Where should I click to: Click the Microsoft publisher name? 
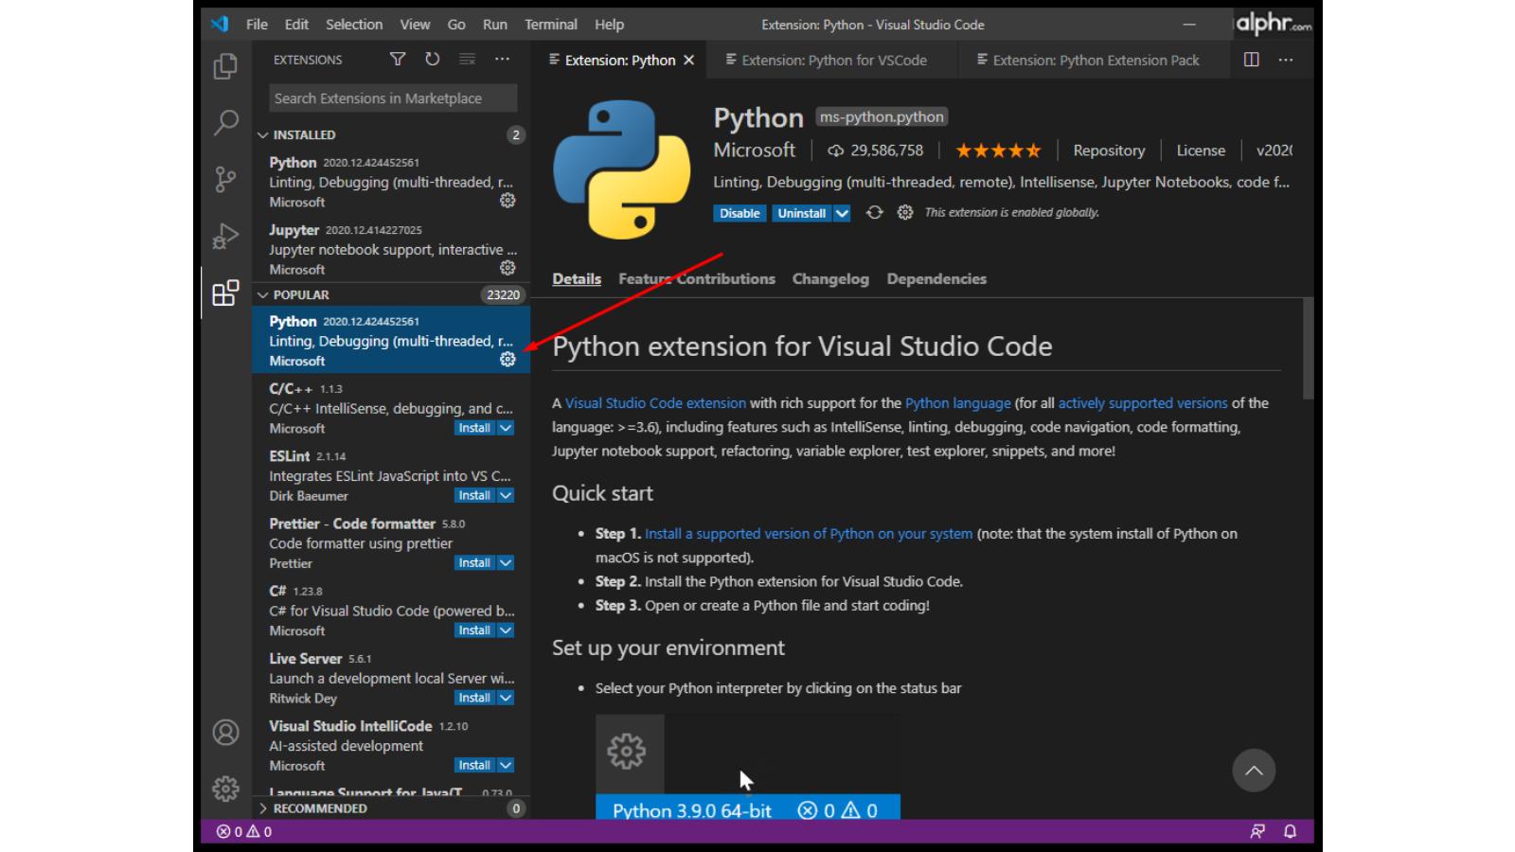point(755,151)
